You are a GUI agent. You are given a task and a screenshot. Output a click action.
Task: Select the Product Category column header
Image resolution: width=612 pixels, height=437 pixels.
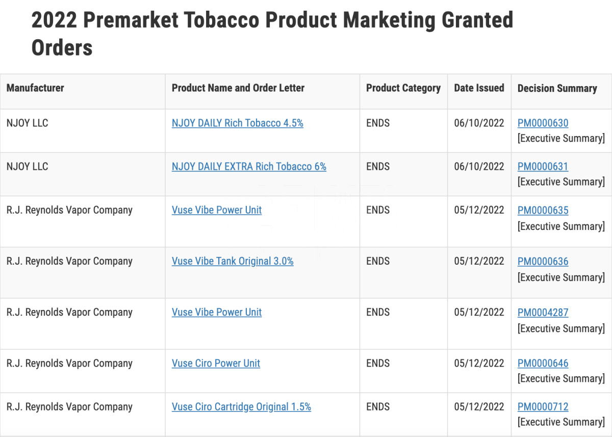[x=403, y=88]
